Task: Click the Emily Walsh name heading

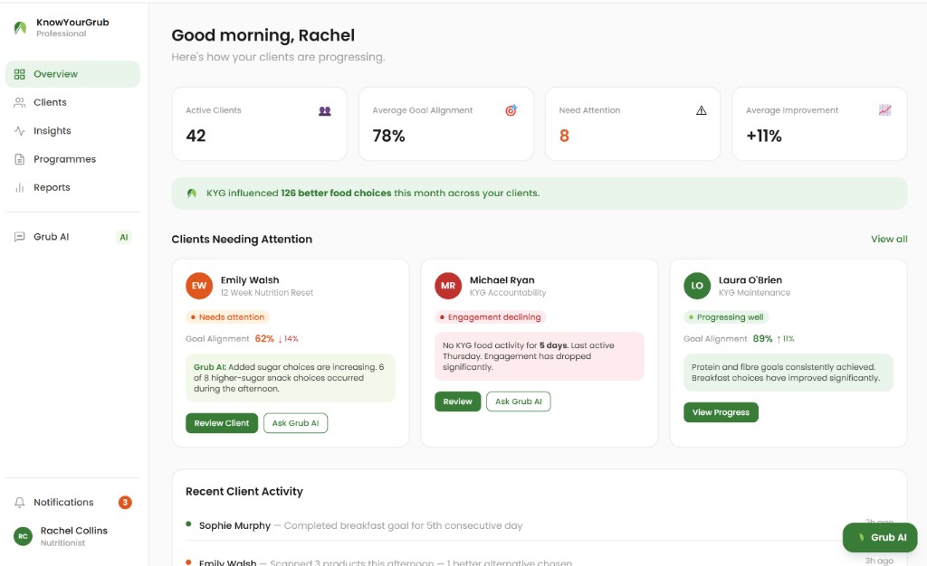Action: 250,280
